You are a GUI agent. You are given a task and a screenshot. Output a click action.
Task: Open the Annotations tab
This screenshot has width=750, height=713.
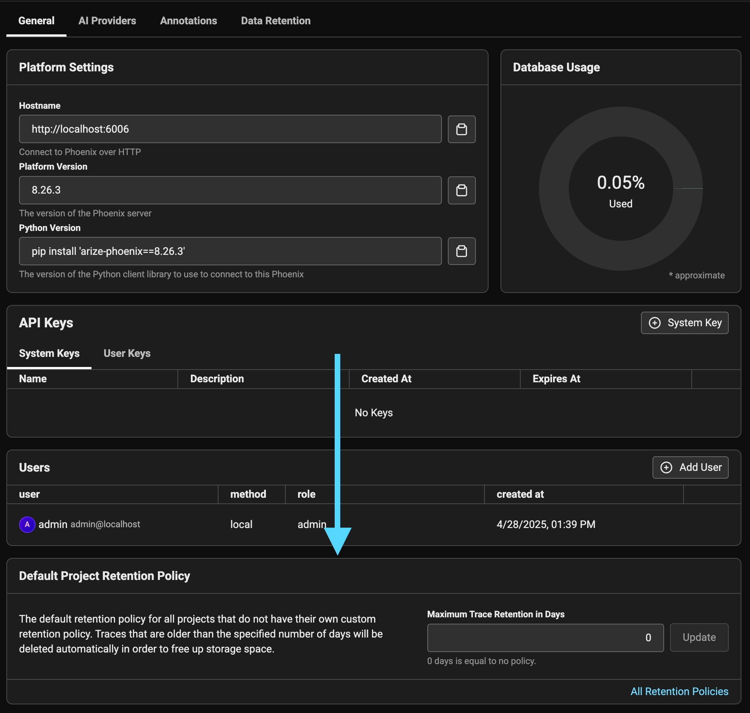189,21
